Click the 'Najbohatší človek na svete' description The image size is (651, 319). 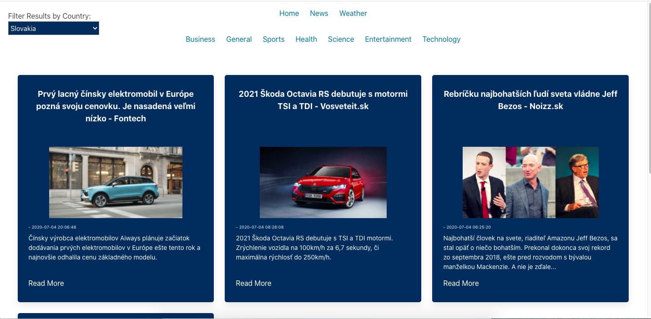pos(530,252)
